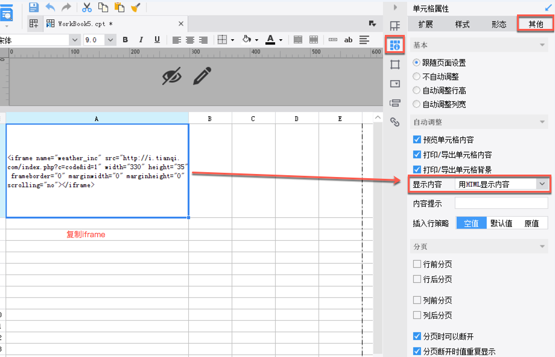Switch to the 其他 tab
This screenshot has width=555, height=357.
click(536, 24)
